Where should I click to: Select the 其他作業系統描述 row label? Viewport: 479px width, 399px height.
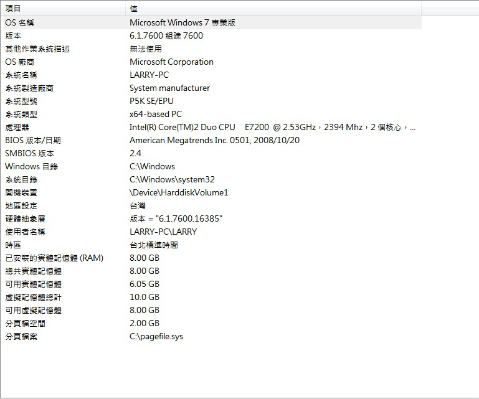[37, 49]
